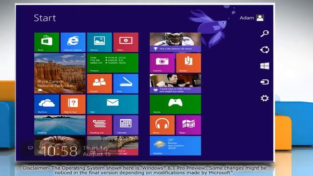Open the health and fitness tile

pyautogui.click(x=175, y=84)
